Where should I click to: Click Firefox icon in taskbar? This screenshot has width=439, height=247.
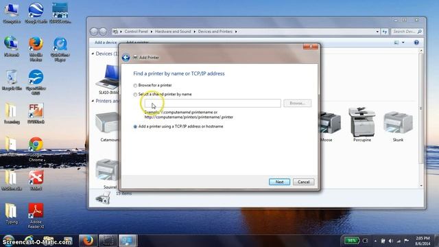(x=88, y=240)
